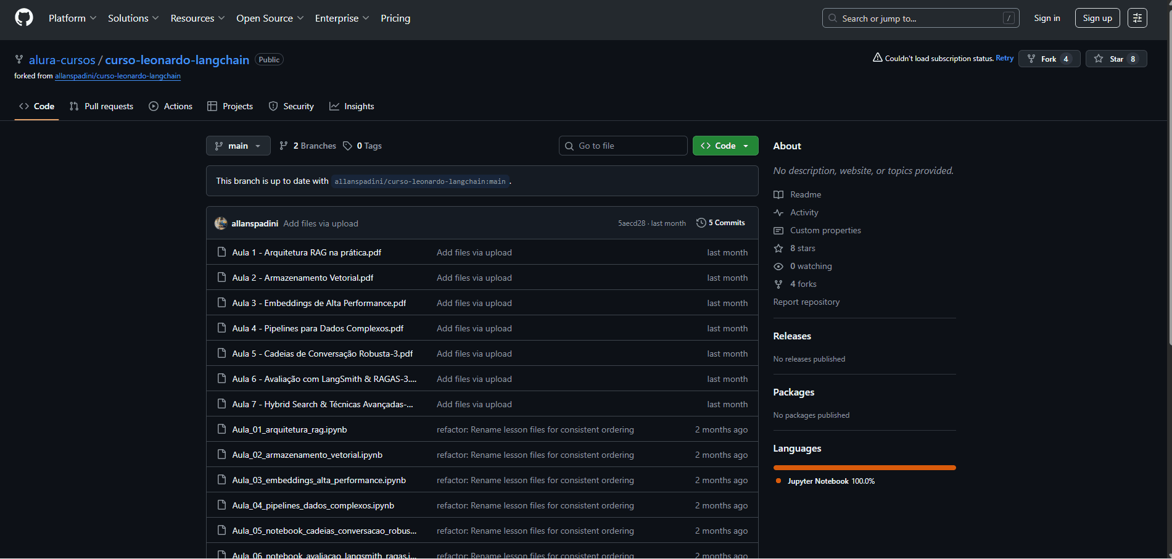The height and width of the screenshot is (559, 1172).
Task: Click the Sign up button
Action: (1097, 19)
